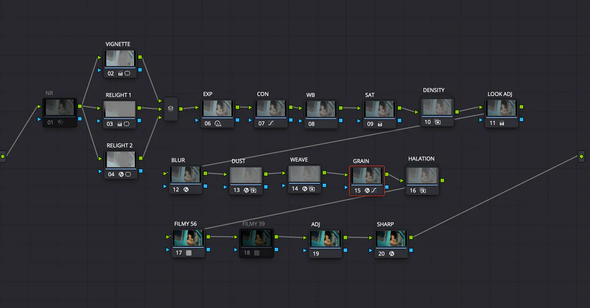Image resolution: width=590 pixels, height=308 pixels.
Task: Click the green source input on the left
Action: point(3,157)
